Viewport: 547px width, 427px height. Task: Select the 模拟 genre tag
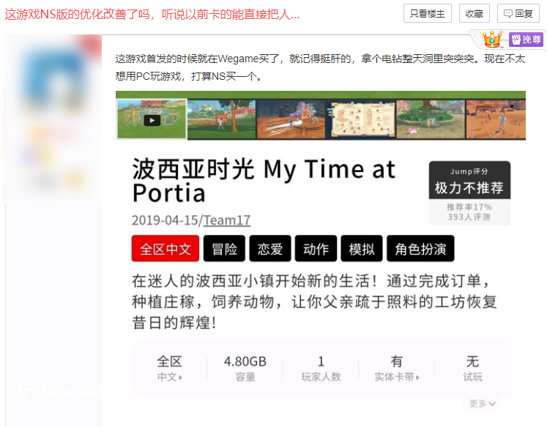pyautogui.click(x=362, y=249)
